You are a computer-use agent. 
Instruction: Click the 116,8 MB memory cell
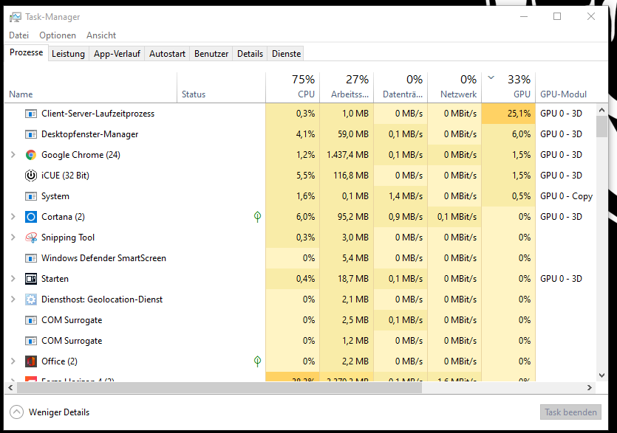click(x=347, y=176)
